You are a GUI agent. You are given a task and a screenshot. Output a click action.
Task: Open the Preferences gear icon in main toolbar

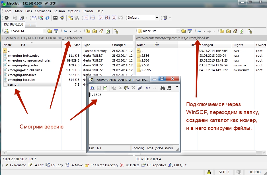tap(7, 18)
